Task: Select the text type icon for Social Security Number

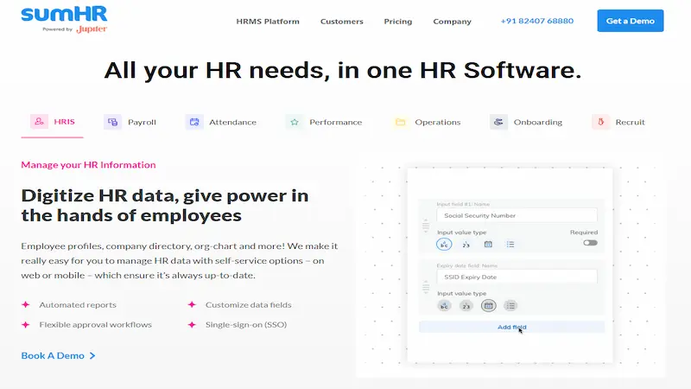Action: 445,245
